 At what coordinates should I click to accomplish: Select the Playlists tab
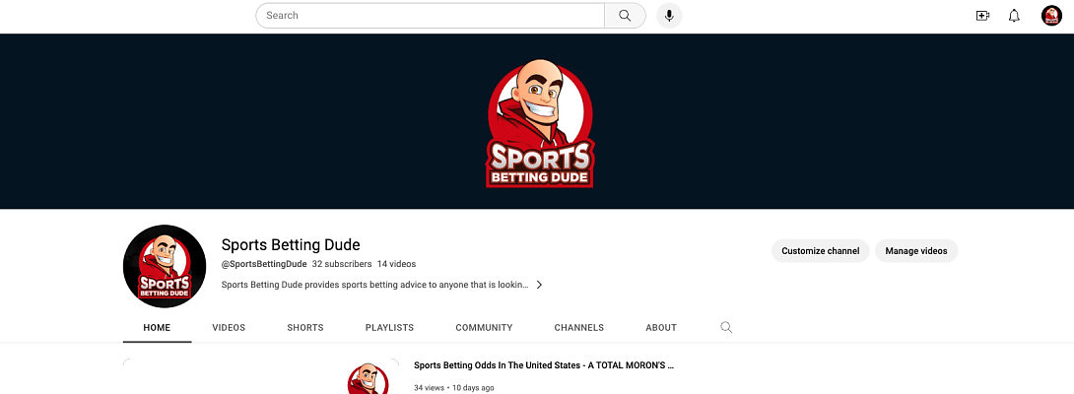pos(389,328)
